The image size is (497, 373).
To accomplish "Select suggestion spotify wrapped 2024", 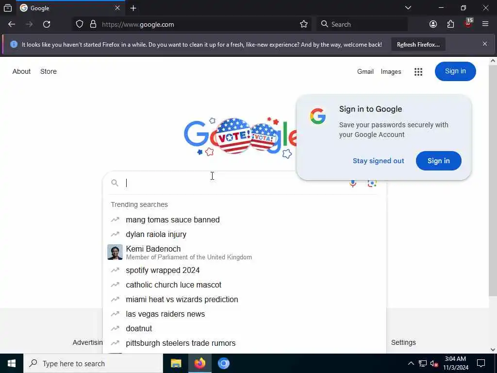I will 245,270.
